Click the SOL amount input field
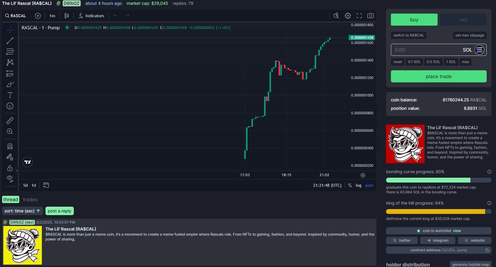Viewport: 496px width, 267px height. (x=439, y=50)
